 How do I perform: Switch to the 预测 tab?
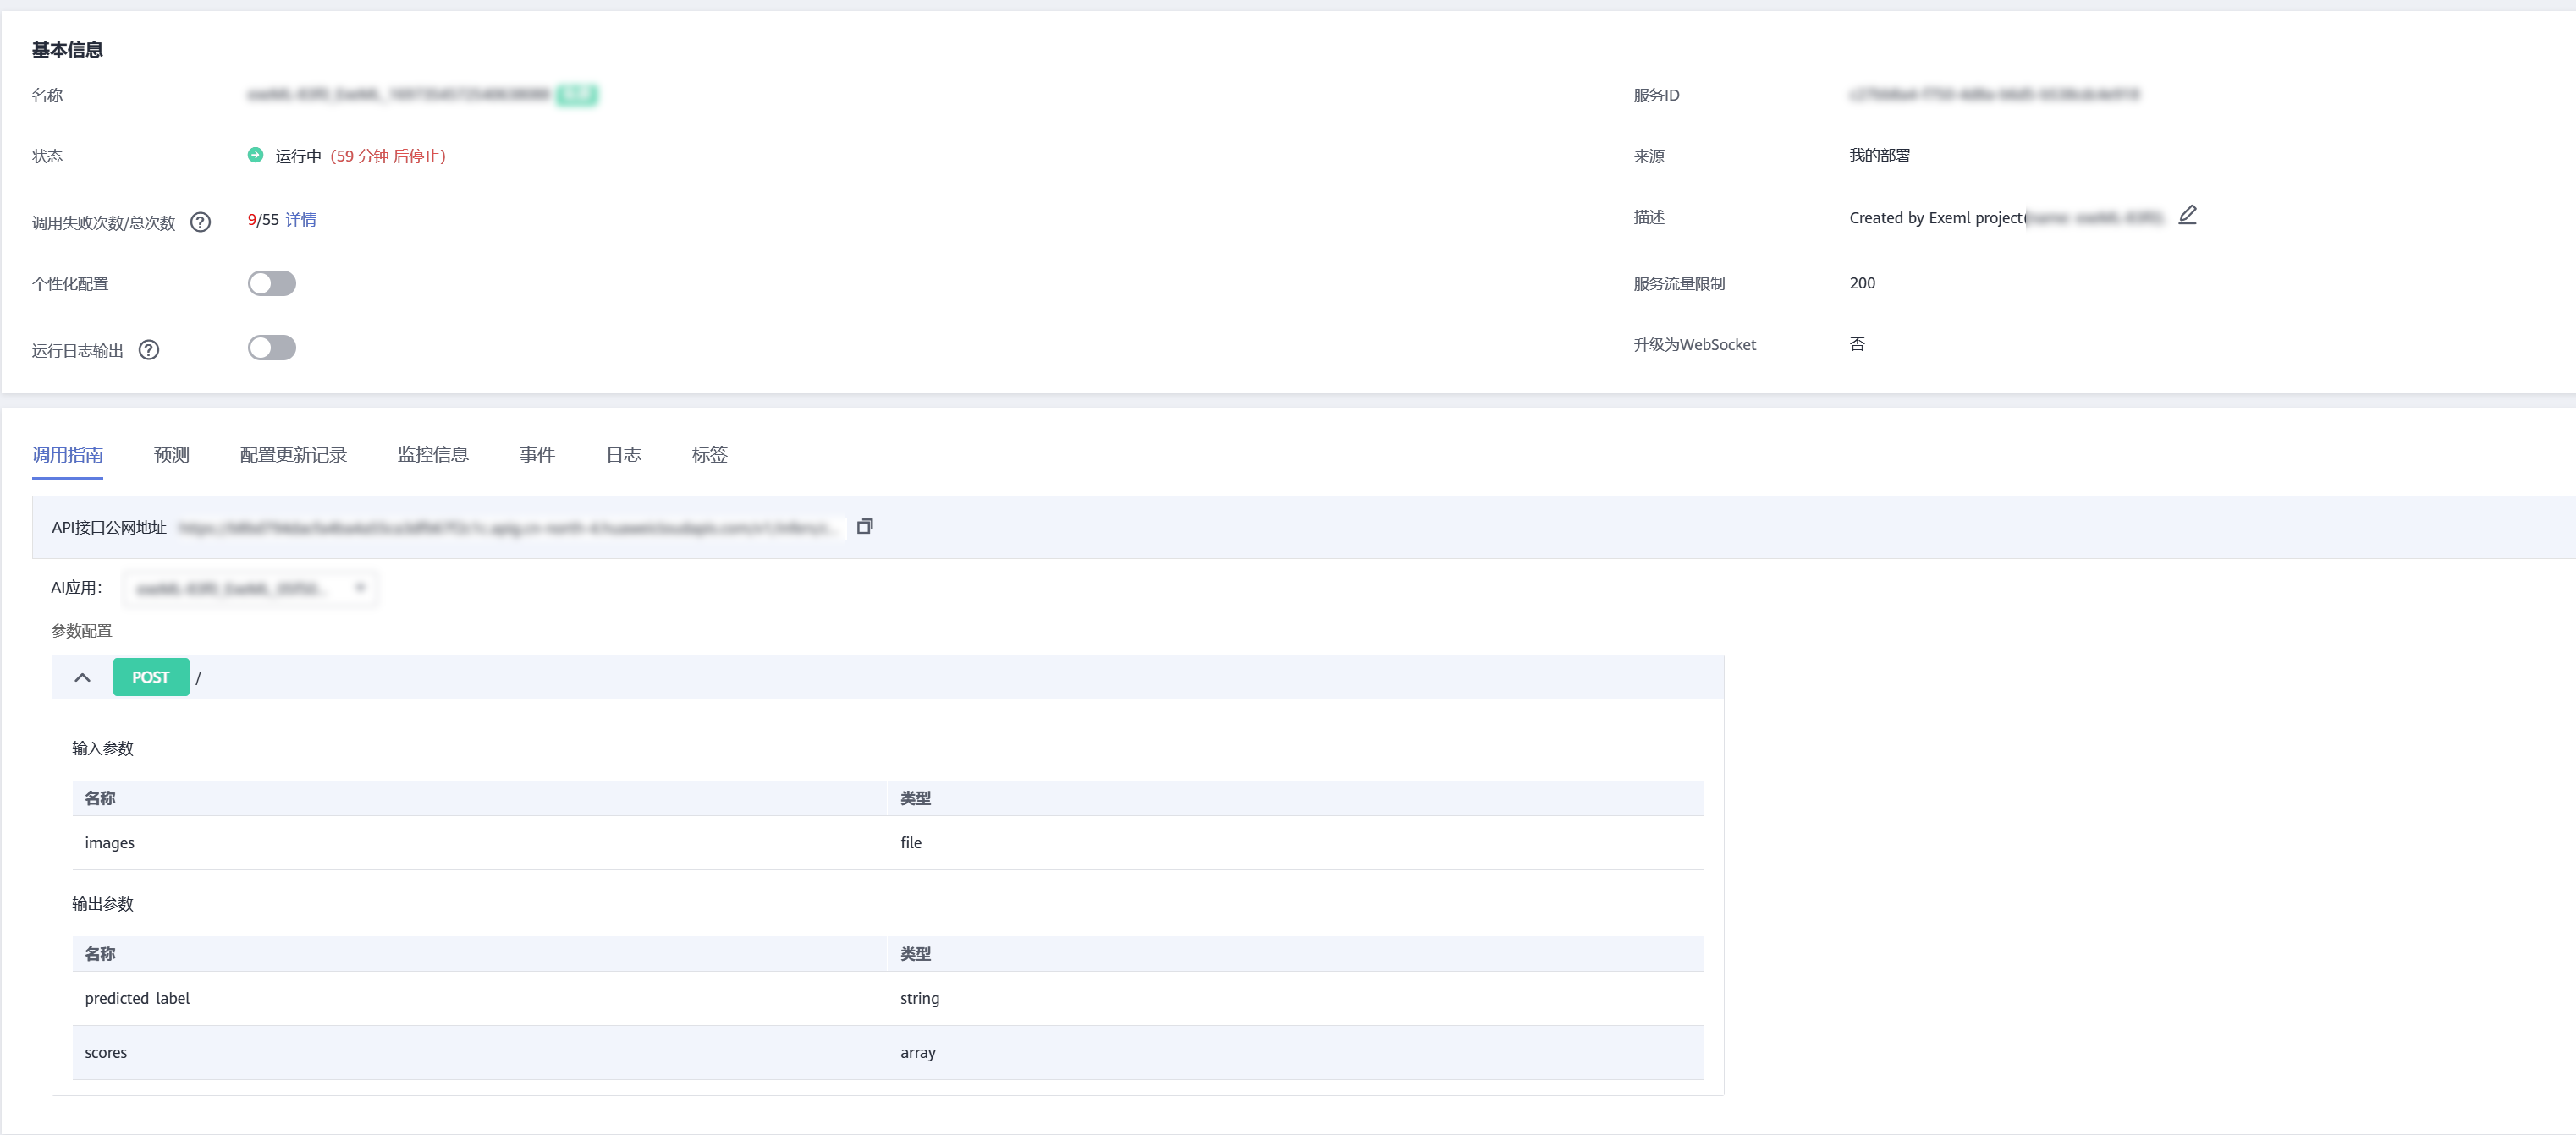pos(171,455)
